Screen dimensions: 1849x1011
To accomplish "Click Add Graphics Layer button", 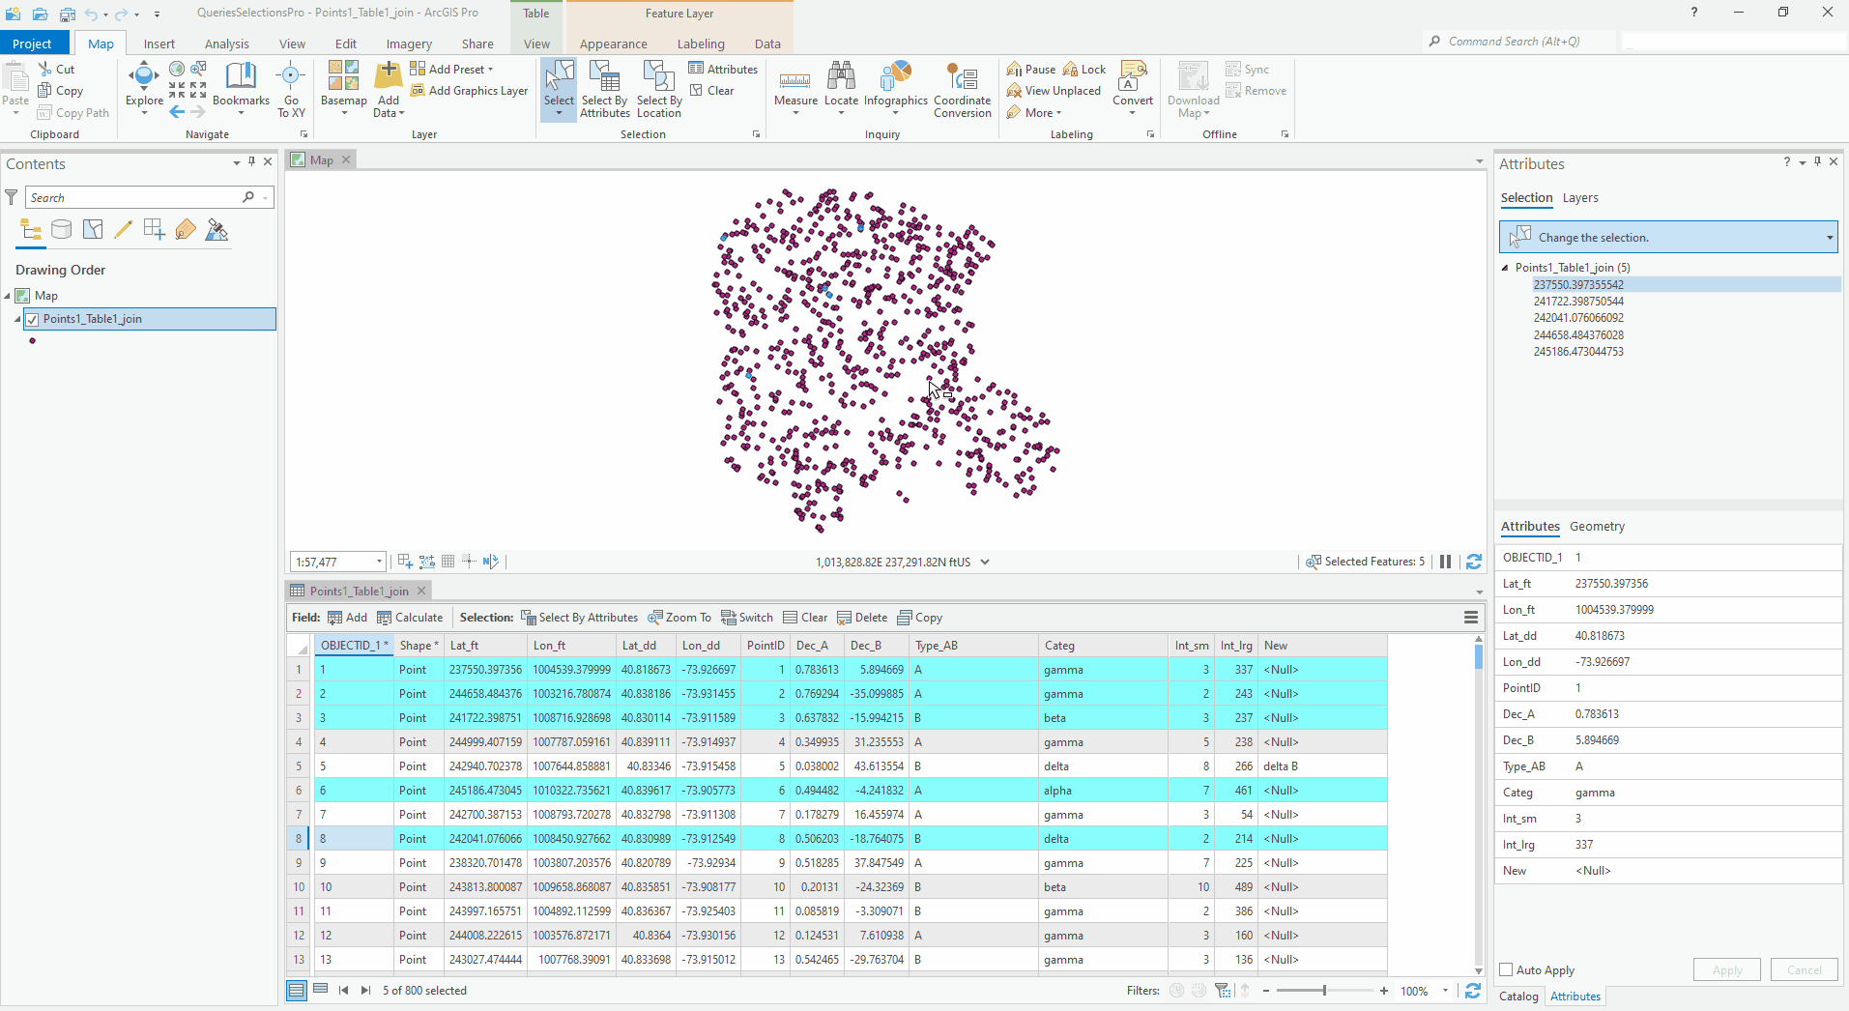I will point(469,91).
